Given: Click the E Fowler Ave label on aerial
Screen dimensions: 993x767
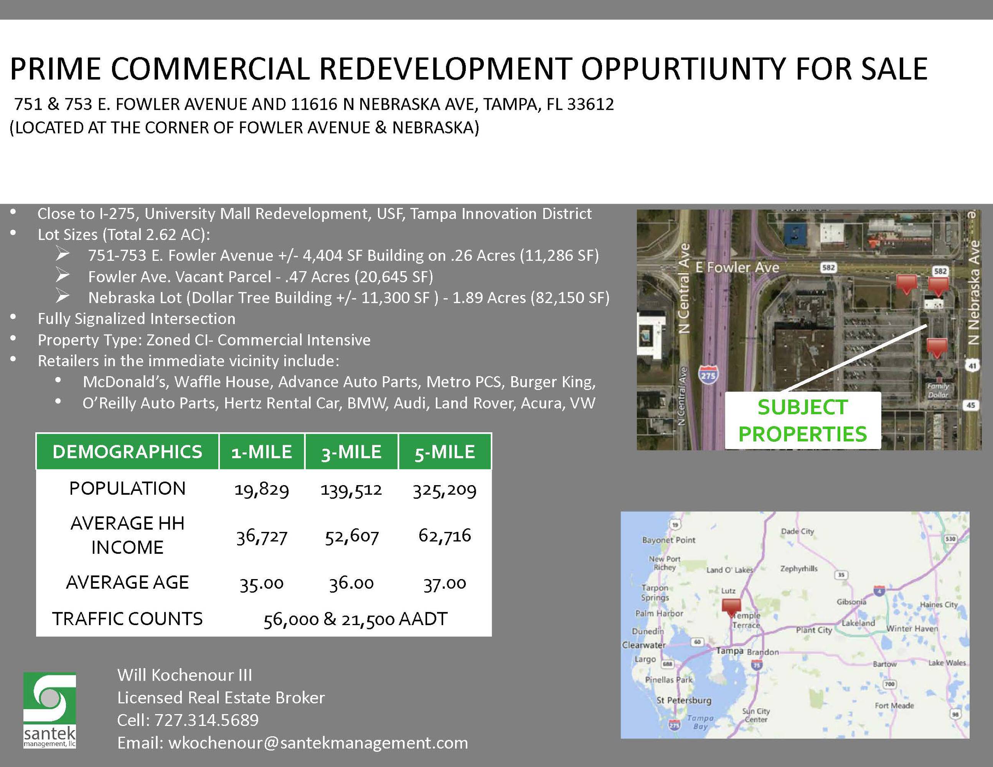Looking at the screenshot, I should click(737, 267).
